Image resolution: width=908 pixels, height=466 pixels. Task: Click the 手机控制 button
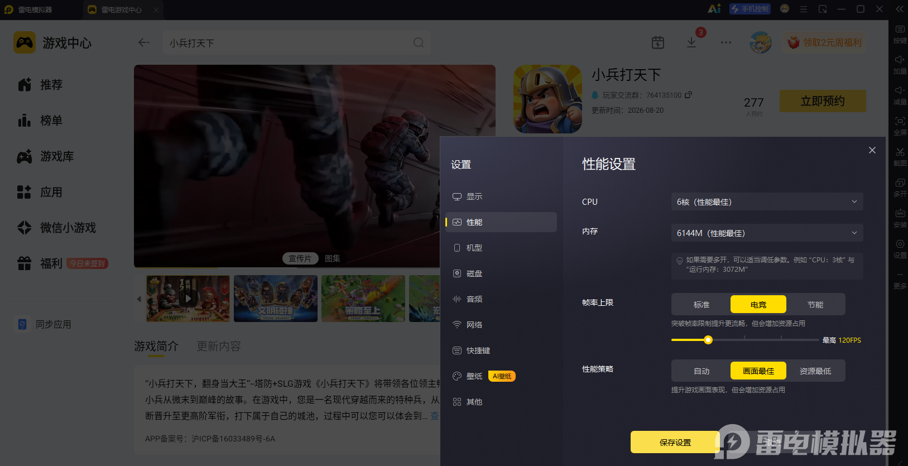click(x=750, y=9)
